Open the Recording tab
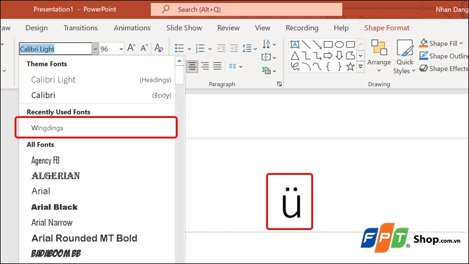The image size is (469, 264). click(302, 28)
